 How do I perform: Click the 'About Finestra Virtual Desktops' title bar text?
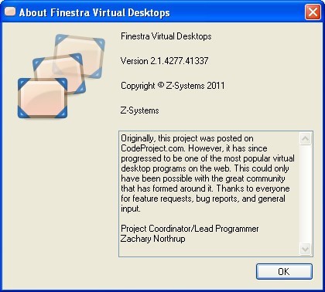point(94,12)
